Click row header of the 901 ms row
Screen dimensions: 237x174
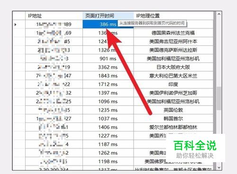pyautogui.click(x=19, y=59)
